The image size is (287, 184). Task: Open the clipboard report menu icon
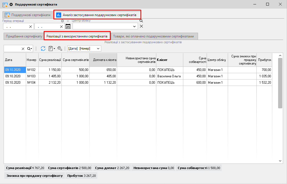point(51,48)
